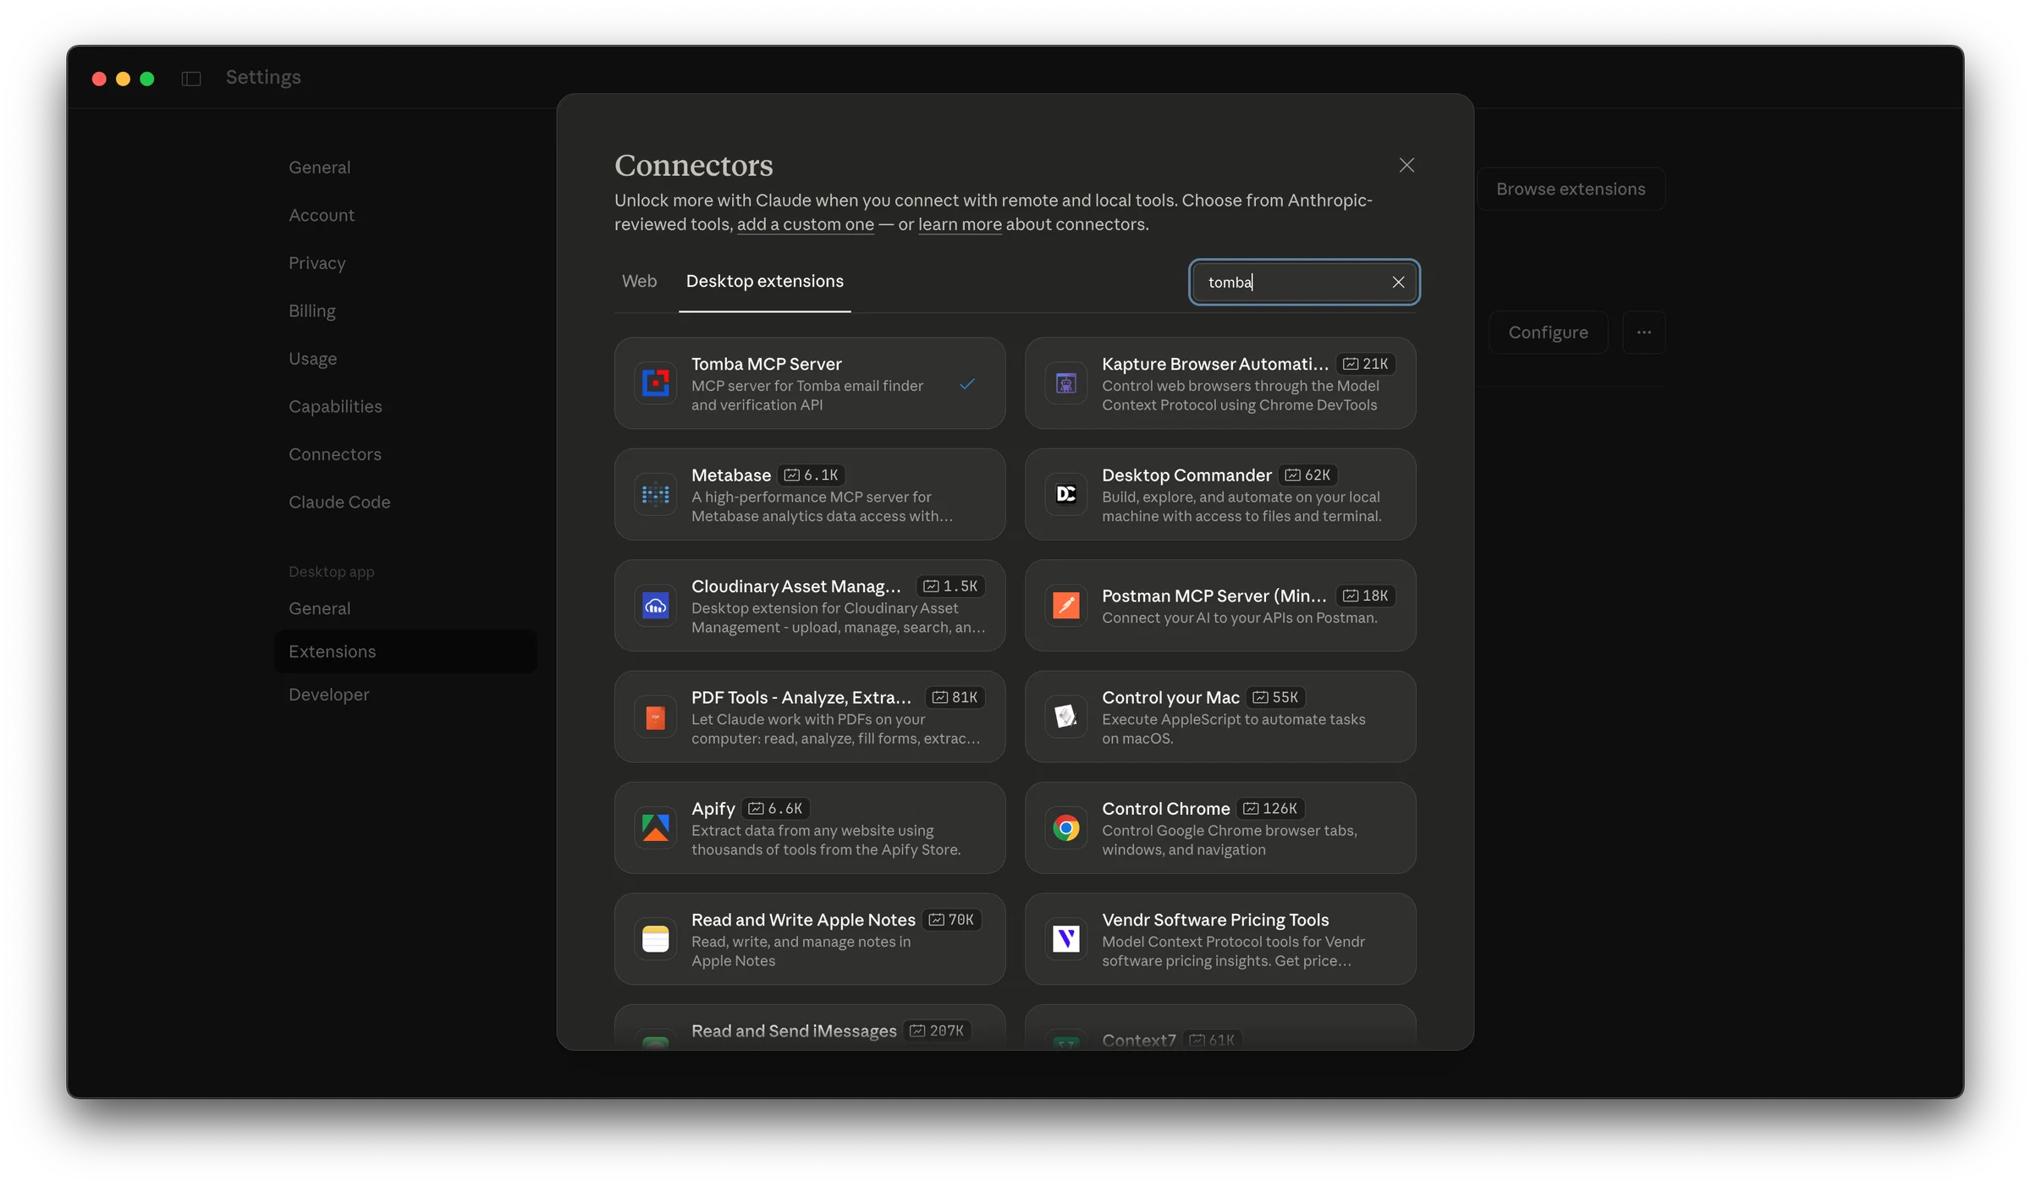Open General under the main settings list
Image resolution: width=2031 pixels, height=1187 pixels.
tap(319, 168)
